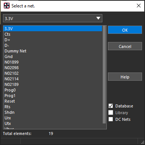Select the 3.3V net in the list

(x=53, y=29)
